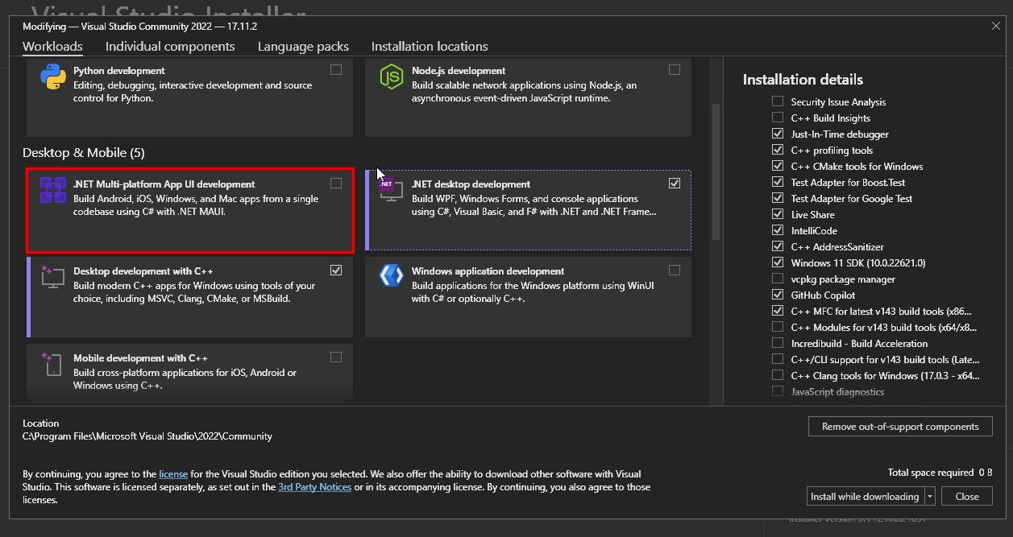Disable Live Share component

[x=778, y=214]
